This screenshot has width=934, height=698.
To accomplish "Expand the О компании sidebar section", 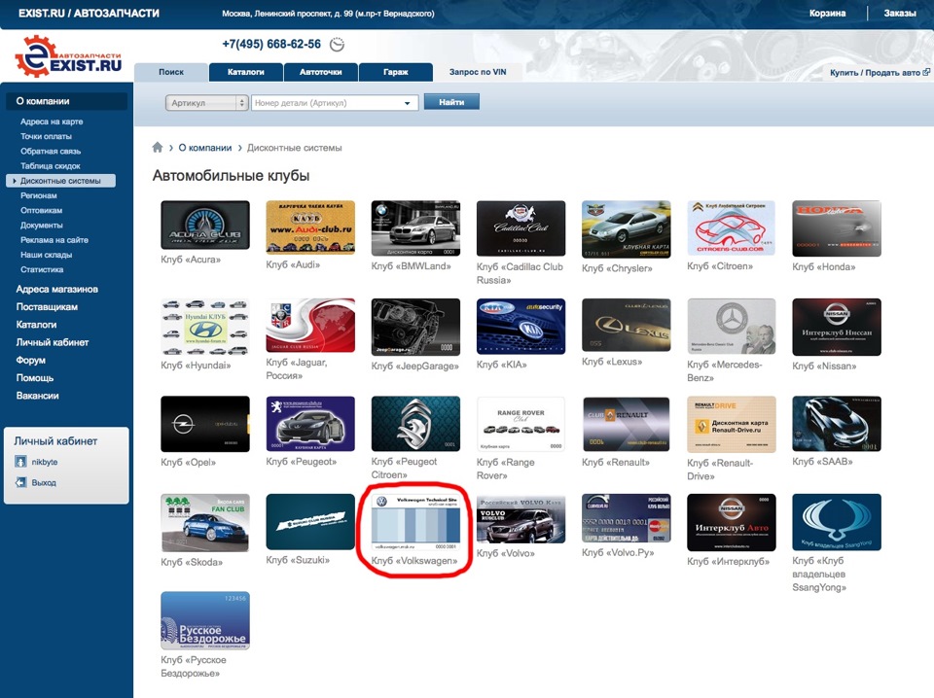I will [x=67, y=101].
